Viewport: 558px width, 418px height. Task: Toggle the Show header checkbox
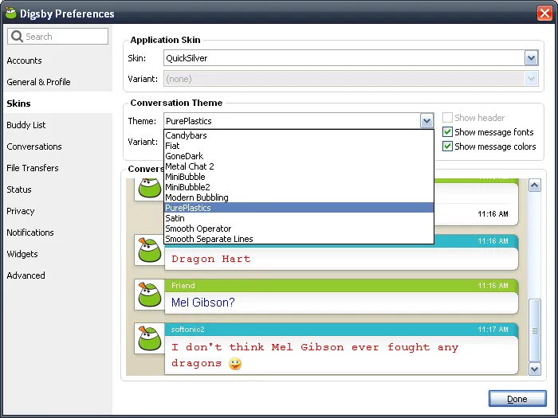pyautogui.click(x=447, y=117)
